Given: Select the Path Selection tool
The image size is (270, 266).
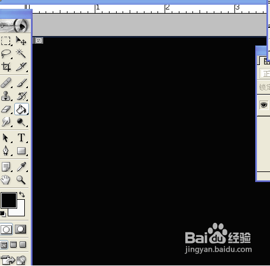Looking at the screenshot, I should pyautogui.click(x=6, y=138).
